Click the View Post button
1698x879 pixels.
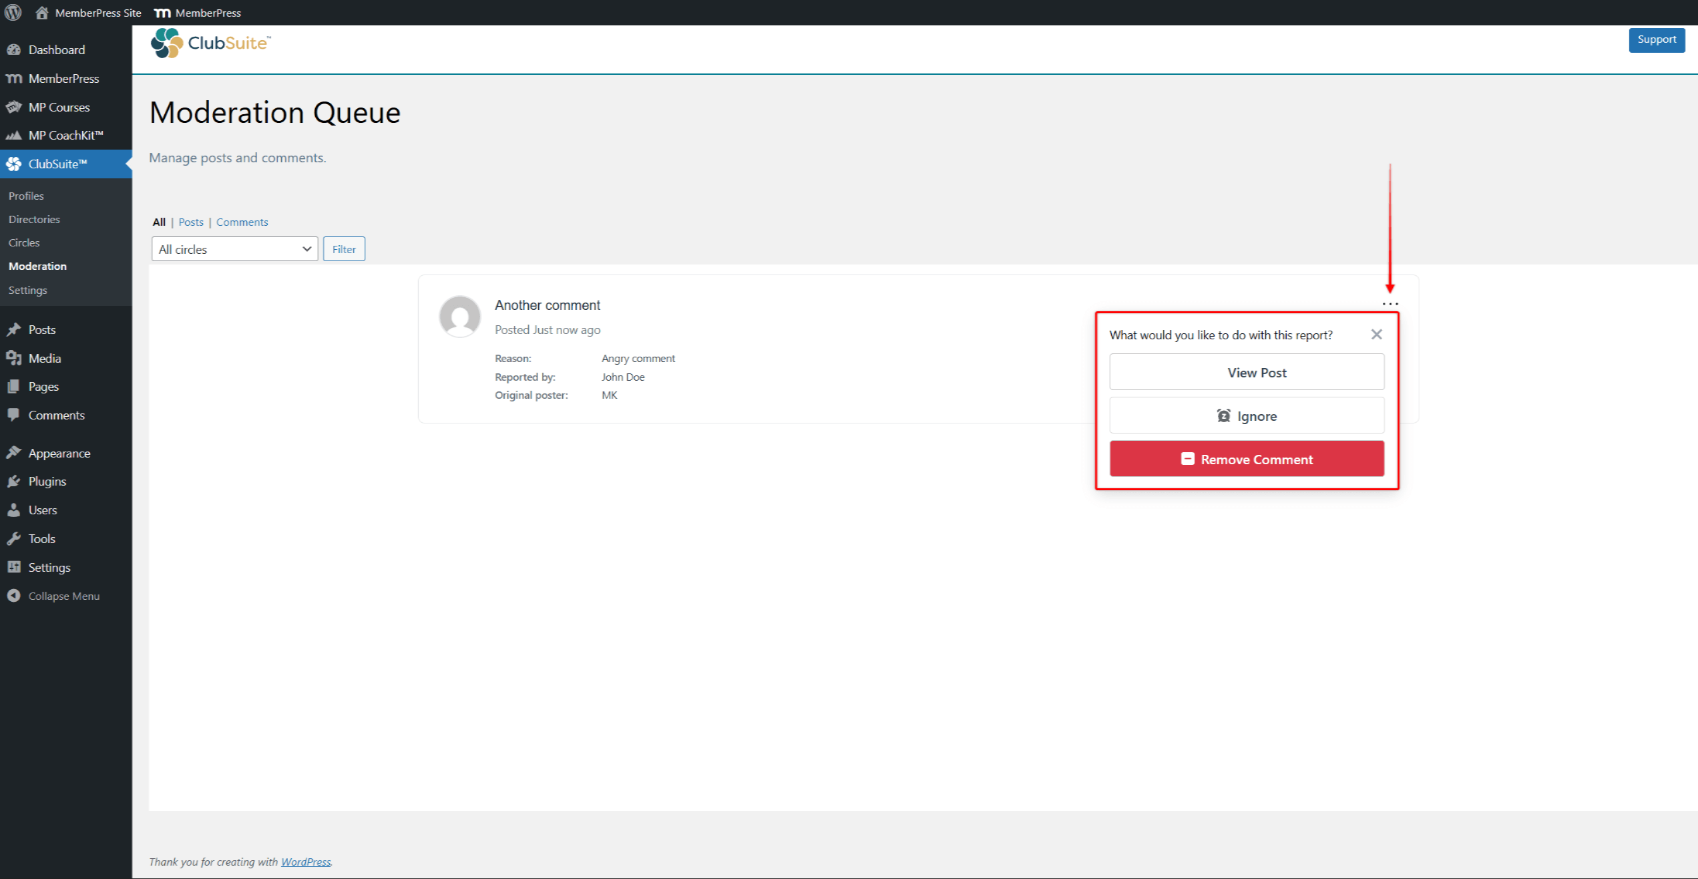tap(1246, 372)
